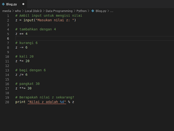Click the Python icon in the breadcrumb
The image size is (174, 131).
pos(93,11)
